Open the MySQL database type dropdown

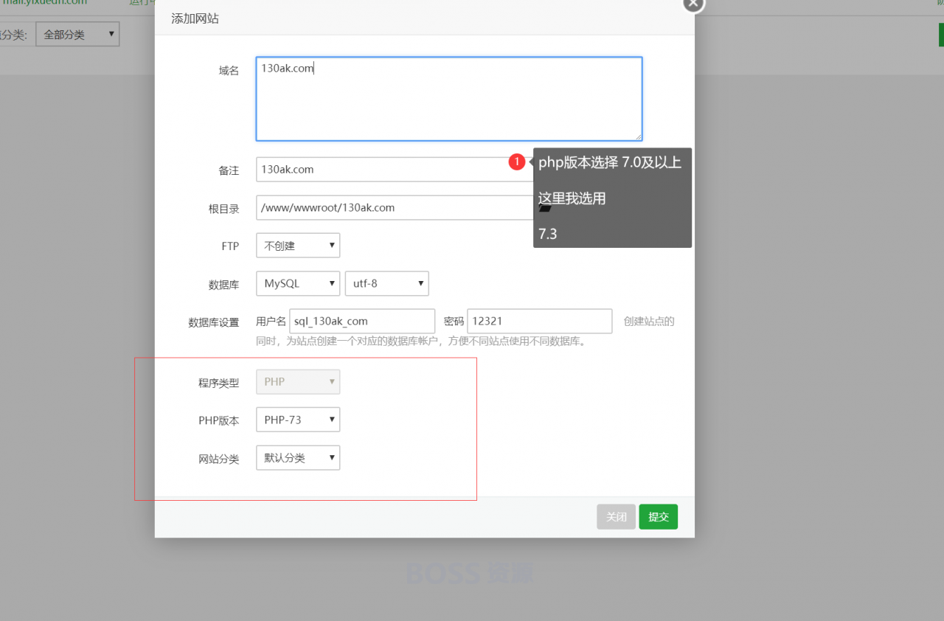(x=298, y=283)
